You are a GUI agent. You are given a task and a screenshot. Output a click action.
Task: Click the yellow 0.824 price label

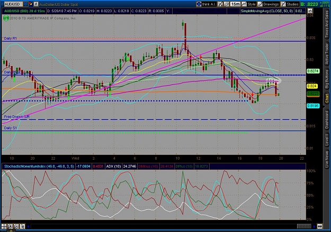[x=312, y=86]
